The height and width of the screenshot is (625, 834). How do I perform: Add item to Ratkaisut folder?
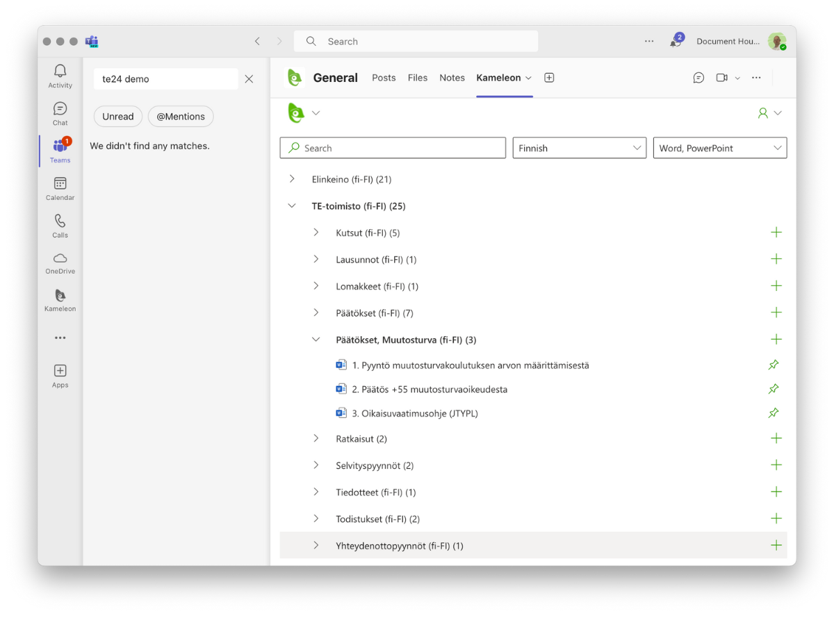(x=776, y=438)
